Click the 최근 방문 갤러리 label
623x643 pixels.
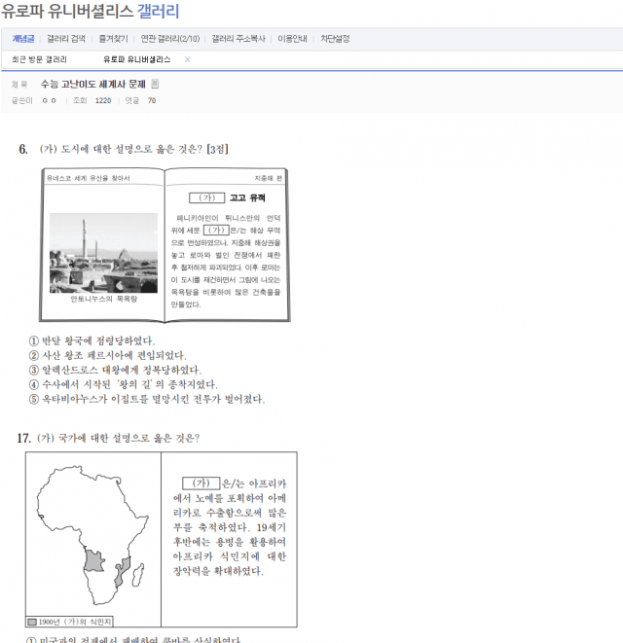pos(39,60)
